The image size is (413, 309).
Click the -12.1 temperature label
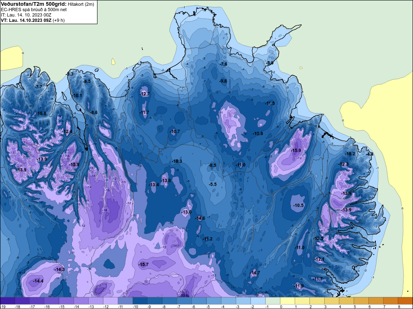320,259
